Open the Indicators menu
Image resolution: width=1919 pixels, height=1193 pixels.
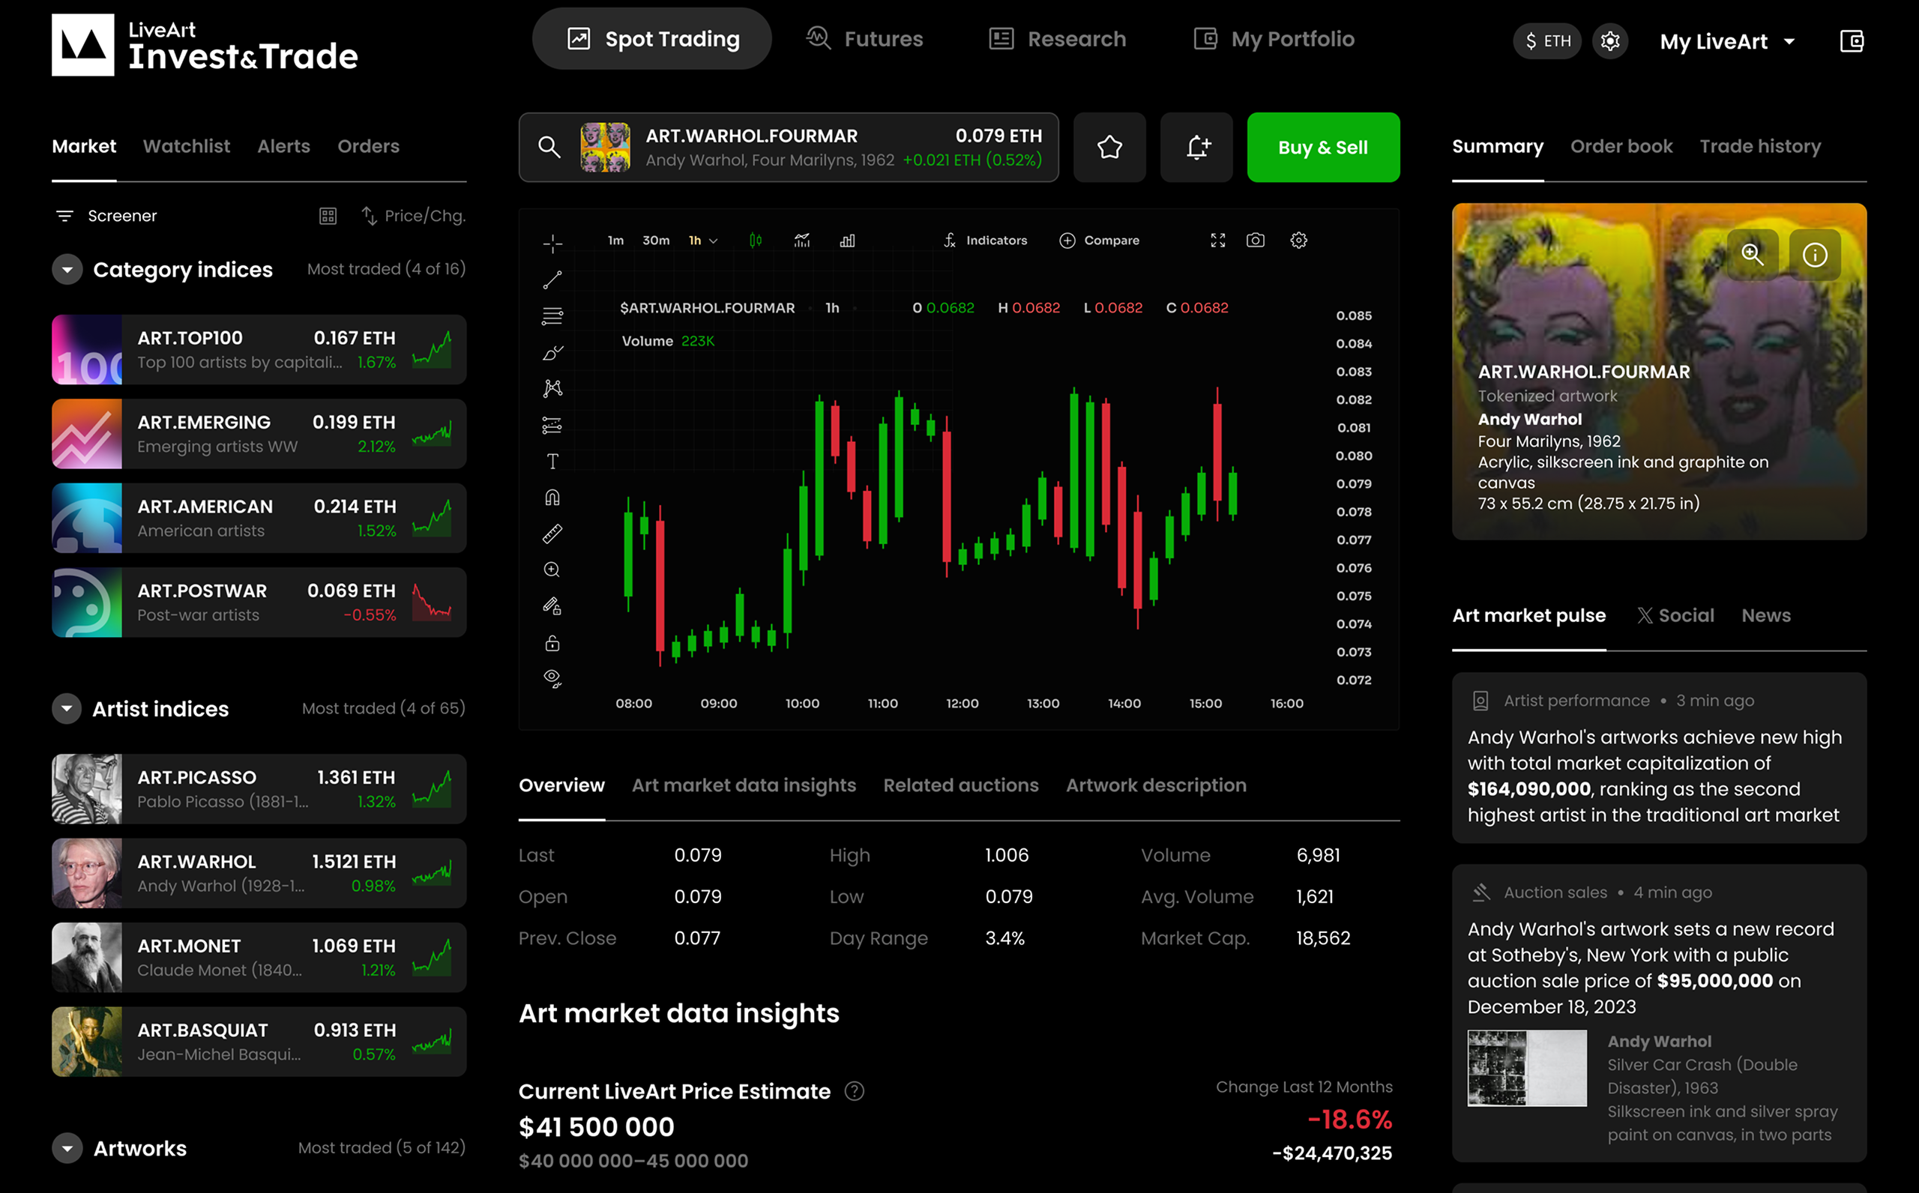click(986, 241)
